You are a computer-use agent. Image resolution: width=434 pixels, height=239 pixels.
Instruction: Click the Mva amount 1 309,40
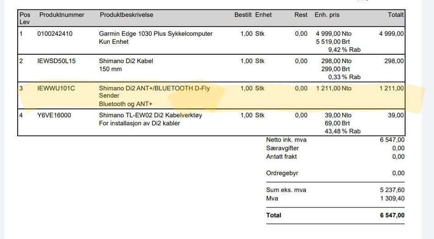392,198
